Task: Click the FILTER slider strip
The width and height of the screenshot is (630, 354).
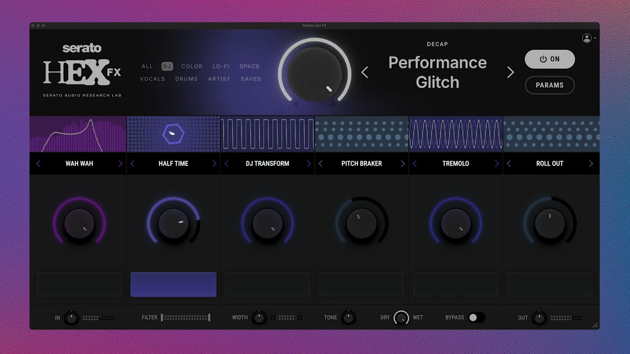Action: pos(186,318)
